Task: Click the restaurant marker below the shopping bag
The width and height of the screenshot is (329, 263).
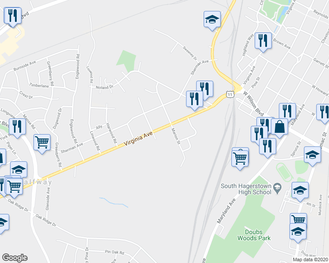Action: (267, 148)
